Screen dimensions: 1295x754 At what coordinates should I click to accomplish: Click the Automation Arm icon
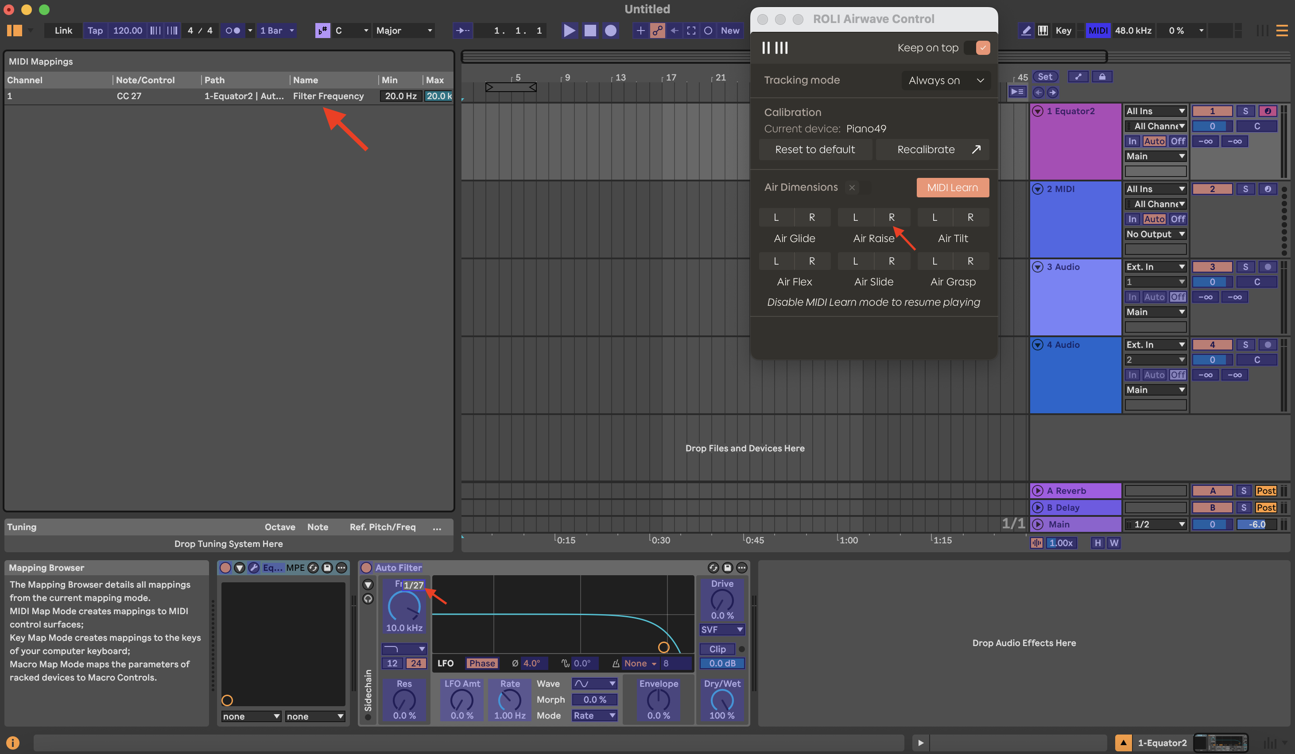click(657, 30)
